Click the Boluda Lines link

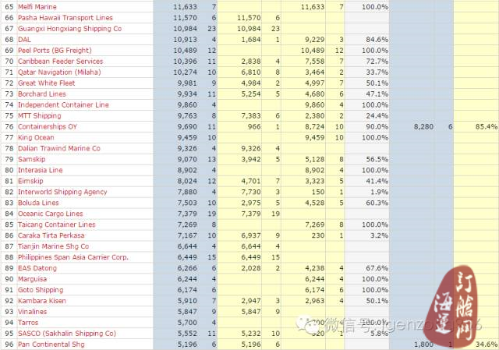pyautogui.click(x=38, y=203)
